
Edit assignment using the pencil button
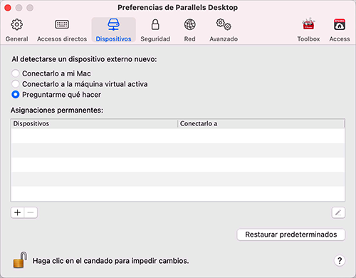(x=338, y=212)
